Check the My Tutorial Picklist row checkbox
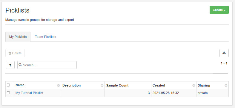235x108 pixels. tap(8, 93)
